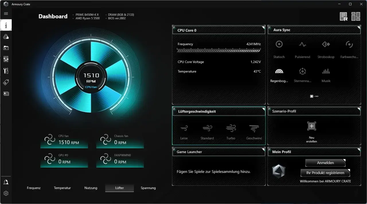
Task: Set fan speed to Turbo
Action: [231, 132]
